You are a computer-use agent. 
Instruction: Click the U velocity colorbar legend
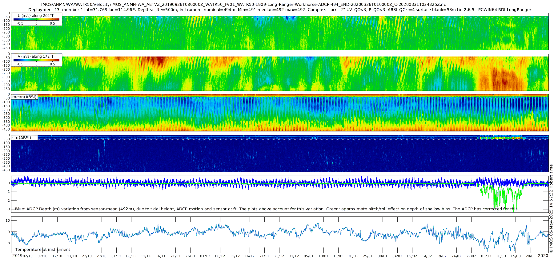tap(36, 19)
